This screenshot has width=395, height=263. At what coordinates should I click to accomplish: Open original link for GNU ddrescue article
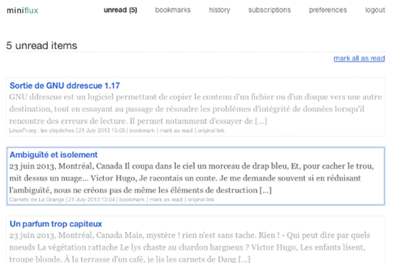tap(205, 131)
